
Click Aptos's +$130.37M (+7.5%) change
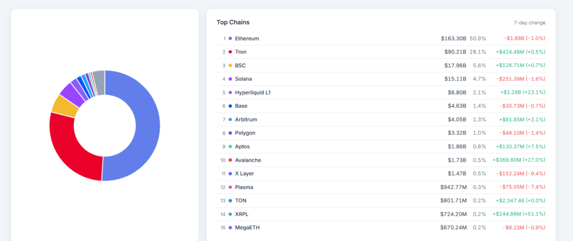click(x=521, y=147)
